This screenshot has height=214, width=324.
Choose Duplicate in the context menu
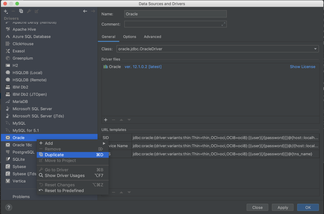point(72,155)
